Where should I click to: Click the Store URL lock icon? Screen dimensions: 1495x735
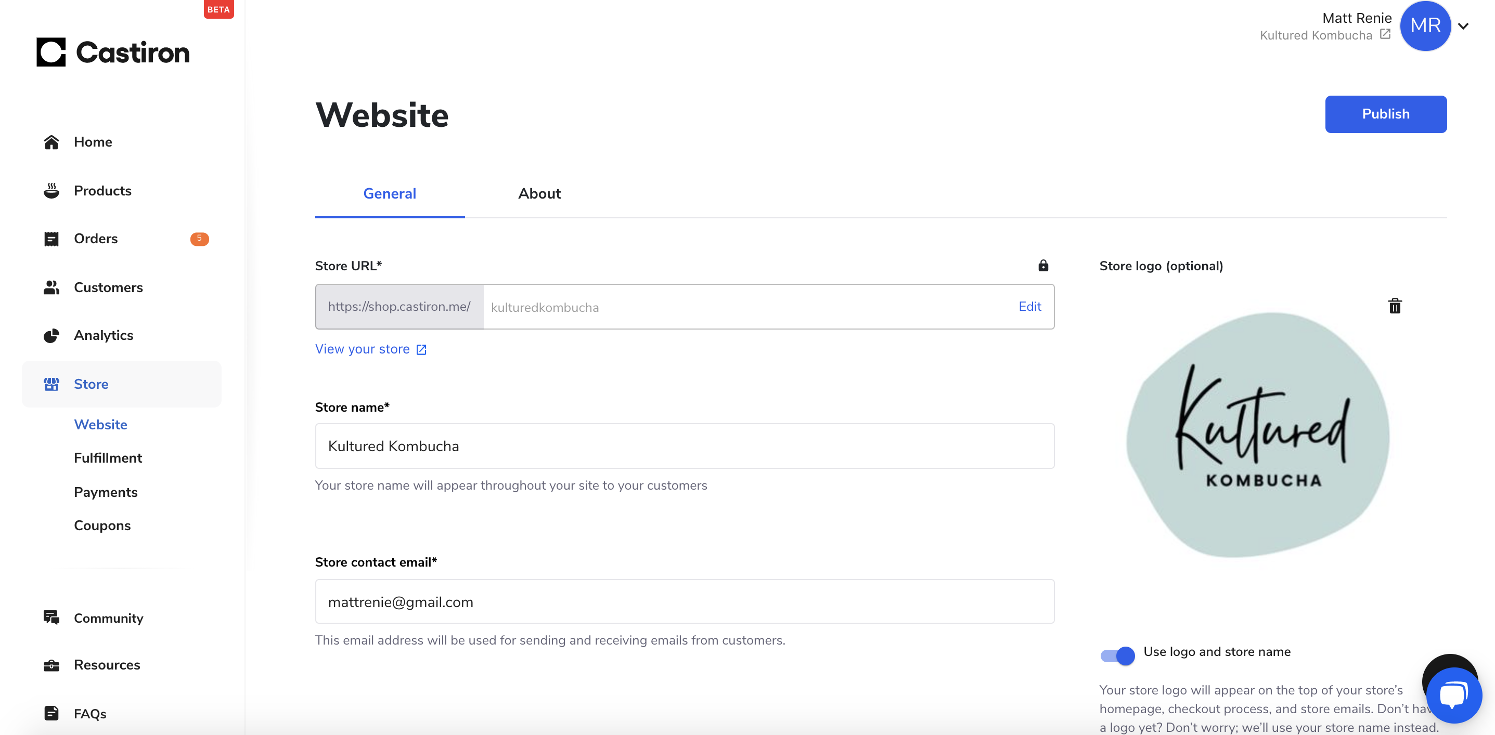(1043, 266)
